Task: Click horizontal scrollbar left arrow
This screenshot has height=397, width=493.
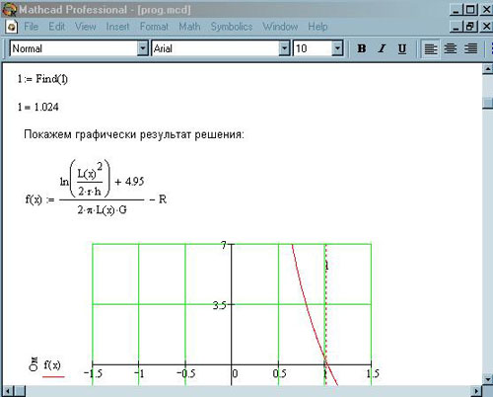Action: [8, 391]
